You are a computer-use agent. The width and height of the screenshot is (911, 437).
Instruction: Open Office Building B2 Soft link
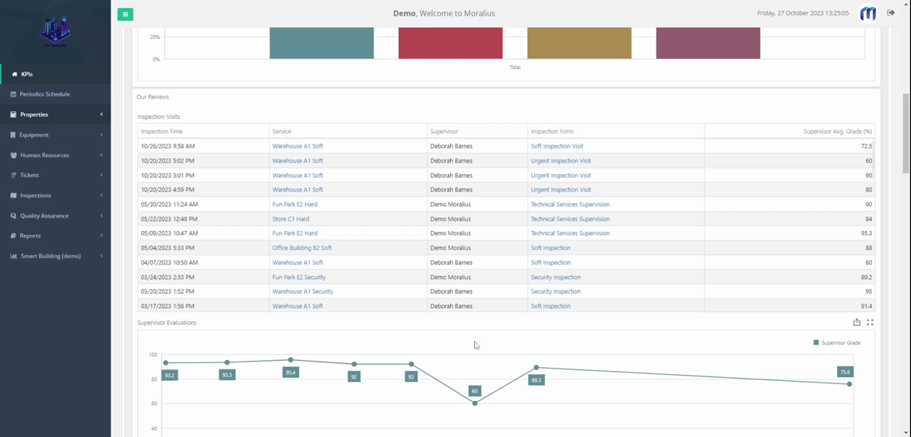(301, 248)
